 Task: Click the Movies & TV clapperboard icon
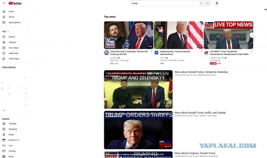[x=4, y=140]
